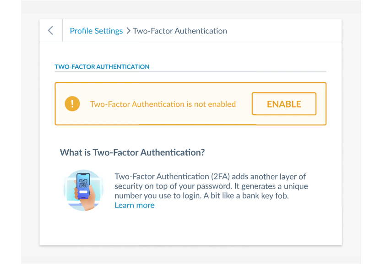The height and width of the screenshot is (272, 380).
Task: Click the 'not enabled' warning message text
Action: (x=163, y=104)
